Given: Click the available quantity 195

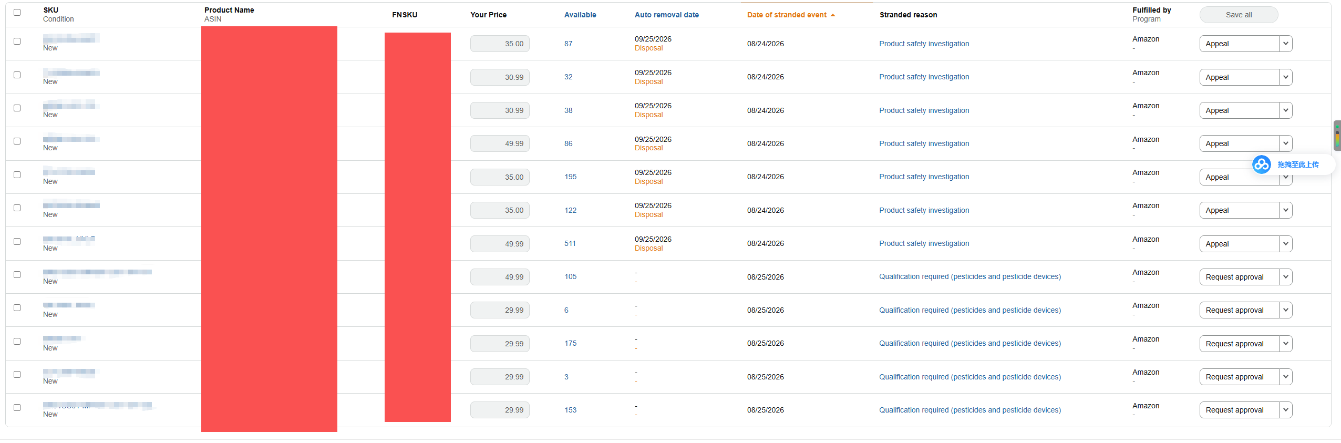Looking at the screenshot, I should pos(570,177).
